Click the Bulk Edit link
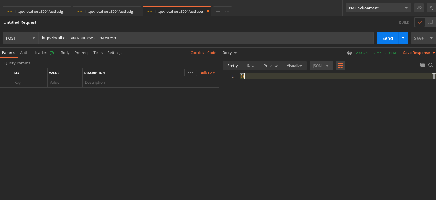436x200 pixels. [207, 72]
